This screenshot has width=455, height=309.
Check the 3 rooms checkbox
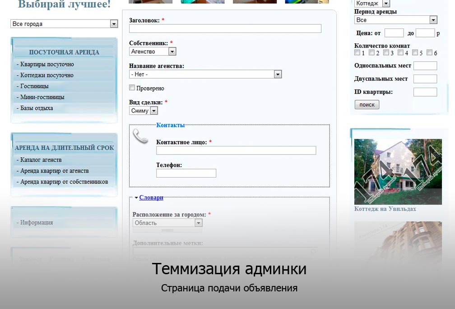tap(386, 52)
